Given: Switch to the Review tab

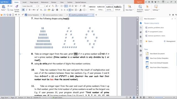Looking at the screenshot, I should click(54, 2).
